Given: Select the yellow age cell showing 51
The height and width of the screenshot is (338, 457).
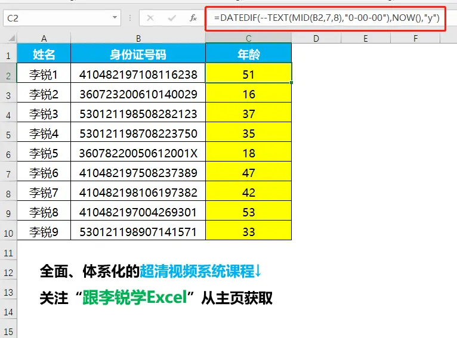Looking at the screenshot, I should pos(248,75).
